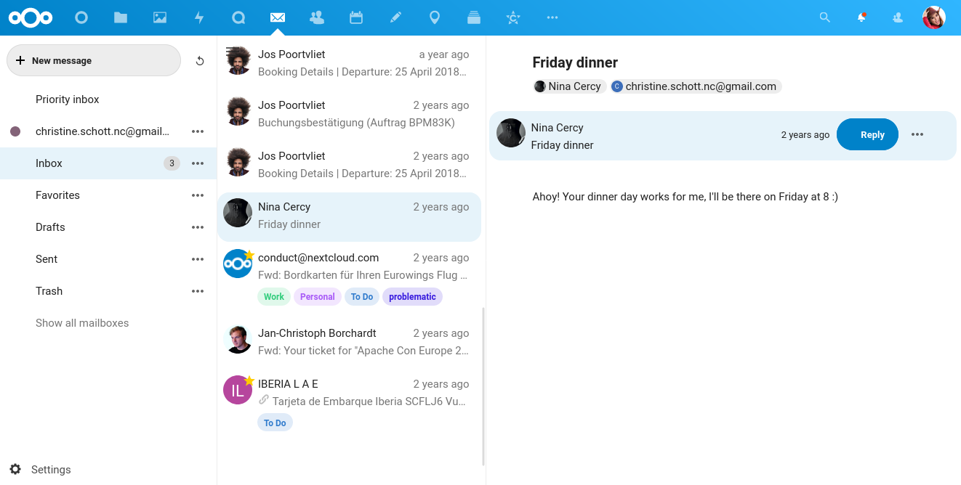Toggle the favorite star on conduct@nextcloud.com message
961x485 pixels.
(248, 255)
